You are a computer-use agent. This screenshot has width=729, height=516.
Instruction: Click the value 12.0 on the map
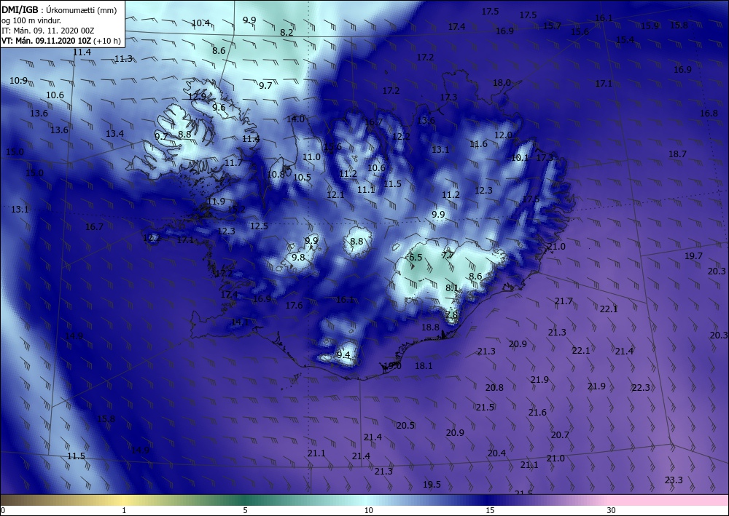click(503, 135)
